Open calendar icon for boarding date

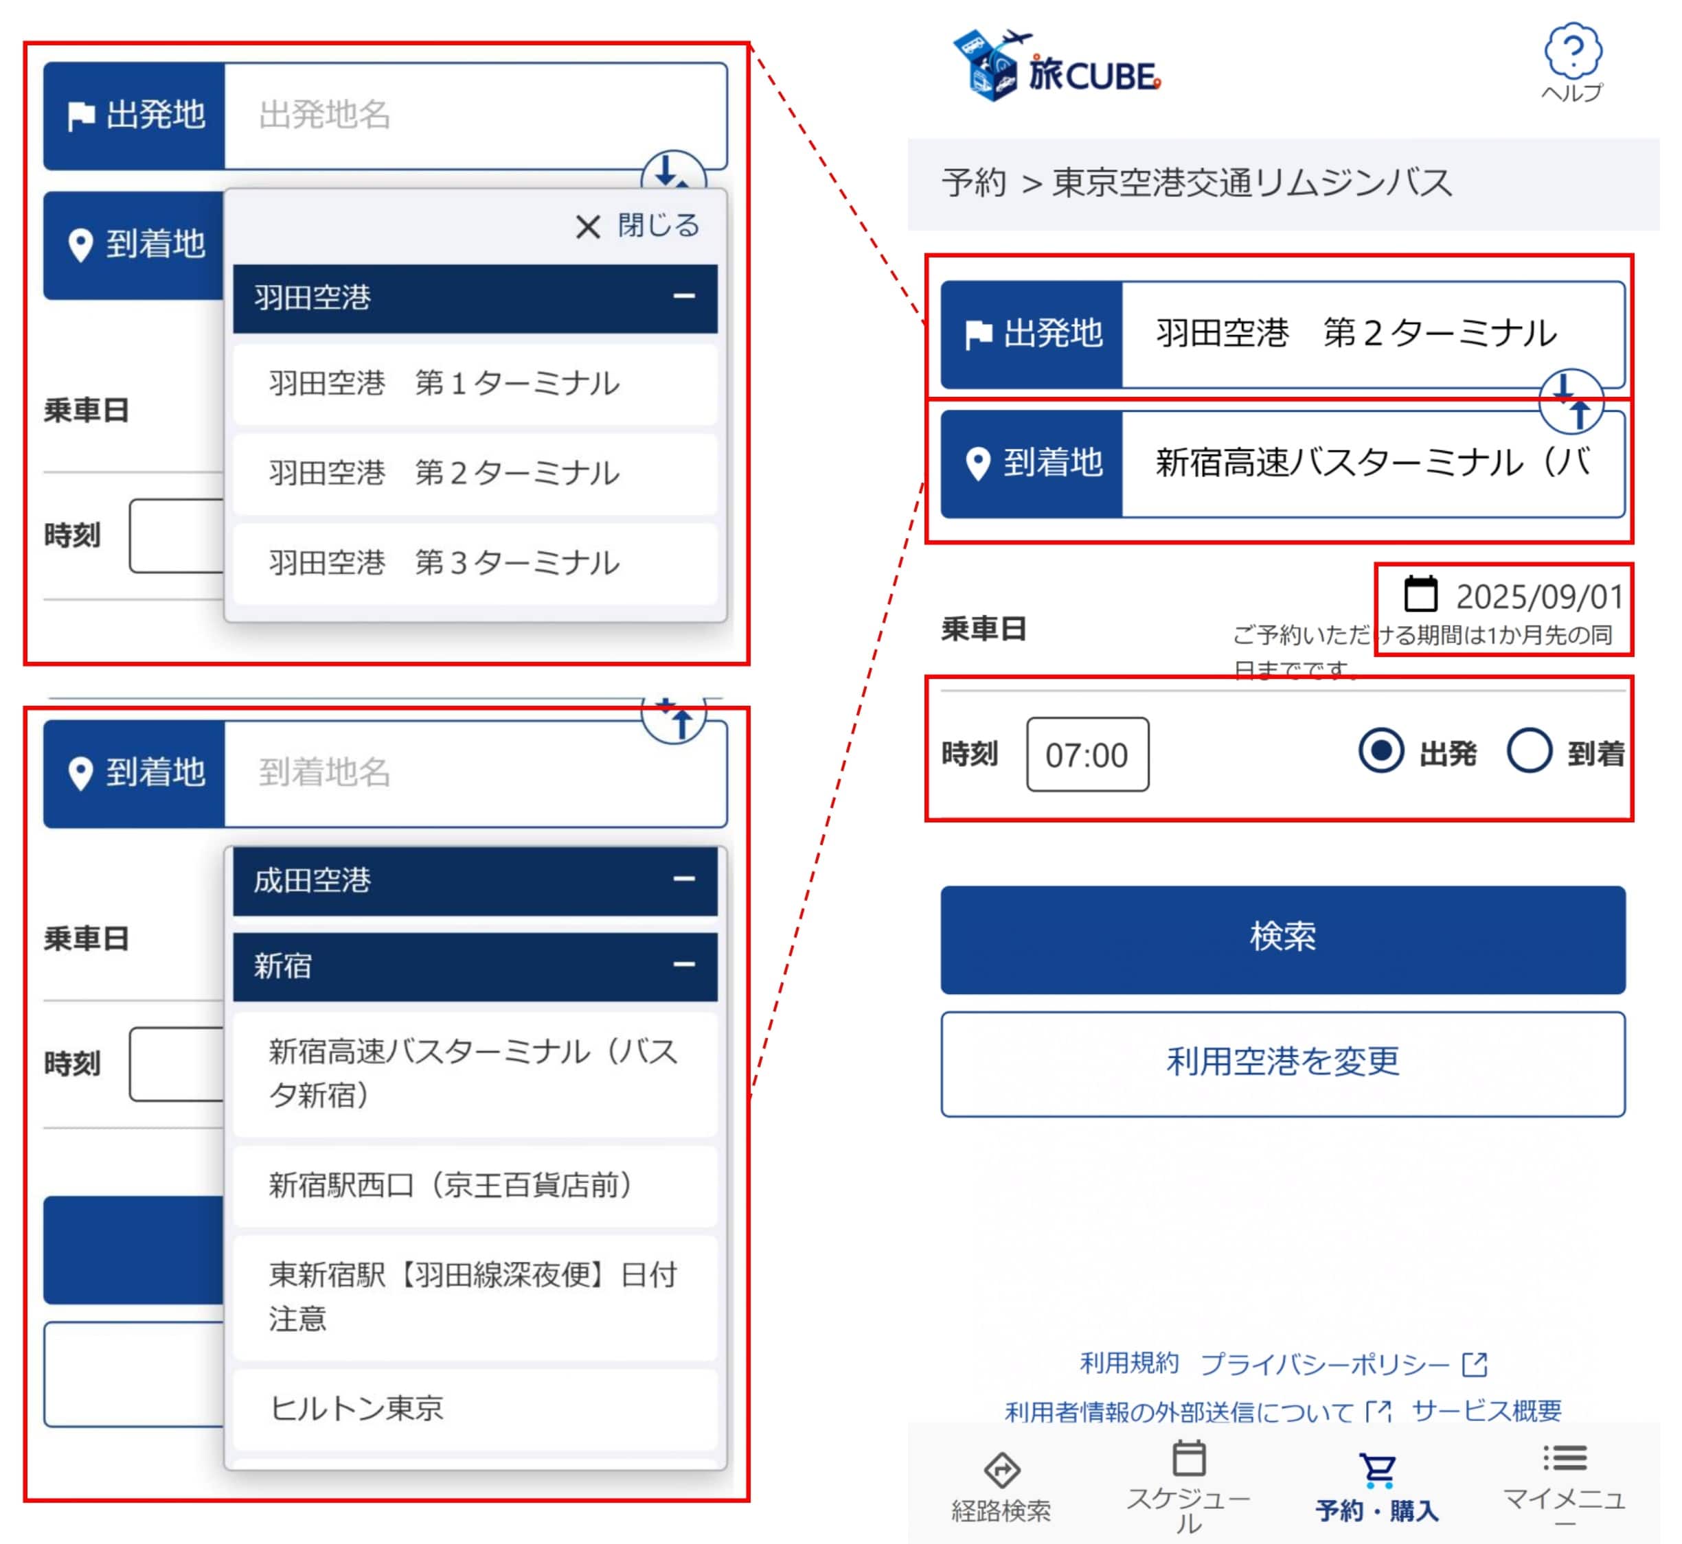pos(1420,594)
